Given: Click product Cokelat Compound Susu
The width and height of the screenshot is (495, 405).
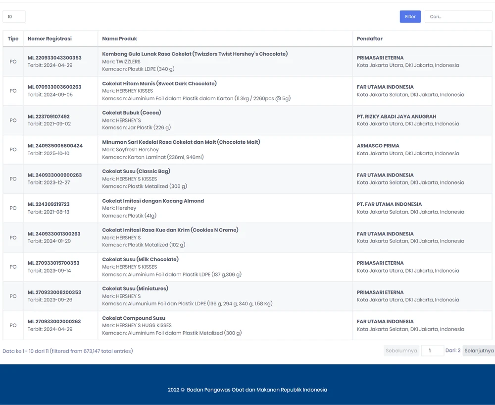Looking at the screenshot, I should [134, 318].
